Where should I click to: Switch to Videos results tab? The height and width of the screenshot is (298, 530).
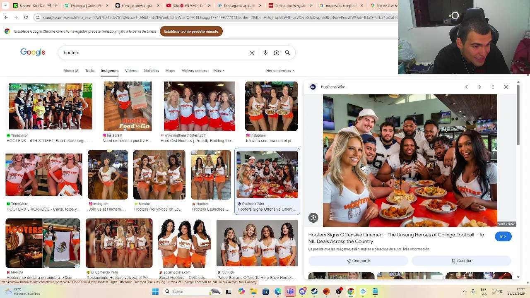point(131,71)
